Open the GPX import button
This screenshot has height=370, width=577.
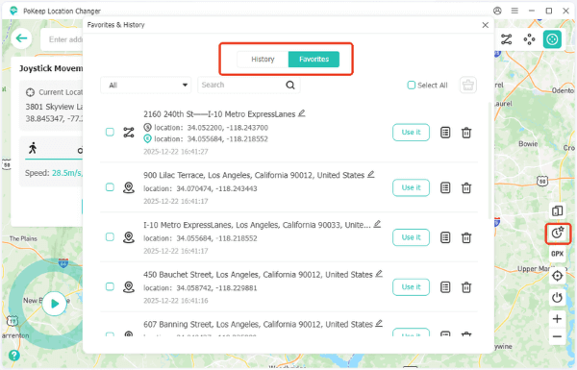(557, 254)
